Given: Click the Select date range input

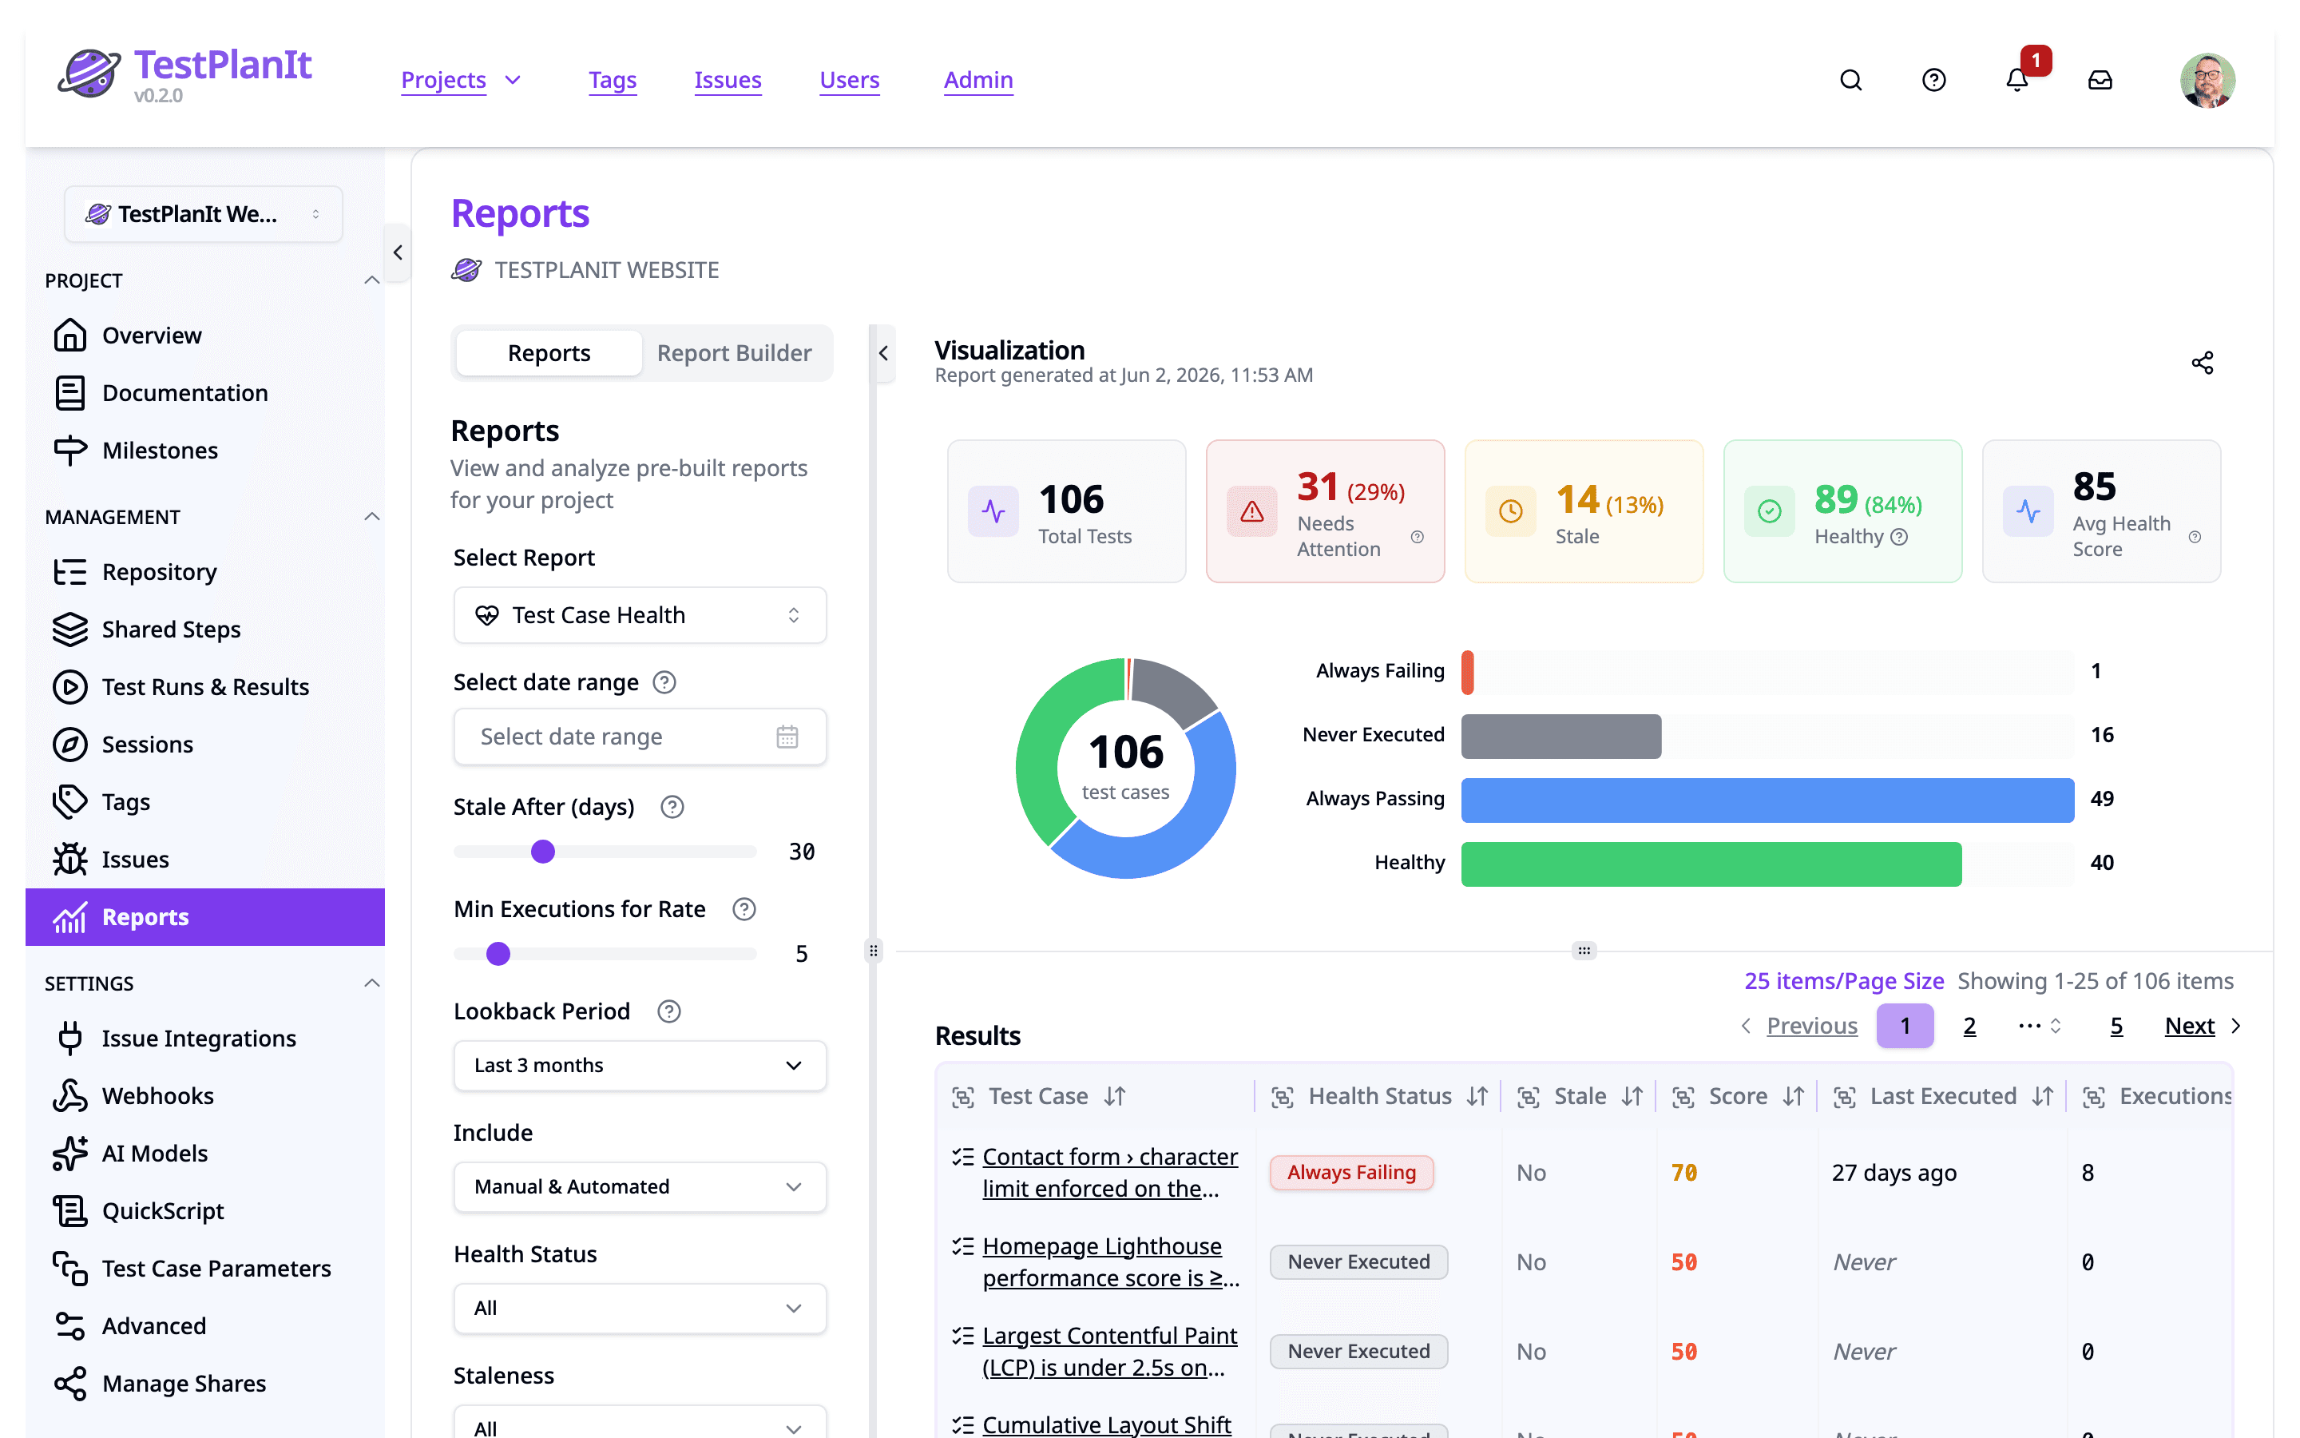Looking at the screenshot, I should (640, 736).
